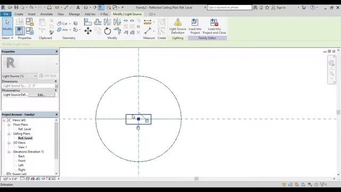Click Load into Project icon
Image resolution: width=341 pixels, height=192 pixels.
pos(195,26)
